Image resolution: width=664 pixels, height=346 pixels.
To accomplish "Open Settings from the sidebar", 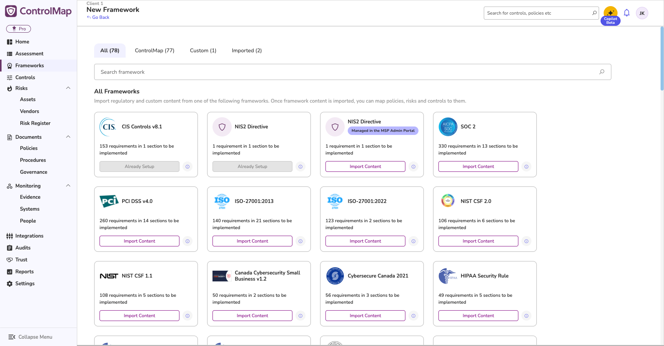I will pyautogui.click(x=25, y=283).
